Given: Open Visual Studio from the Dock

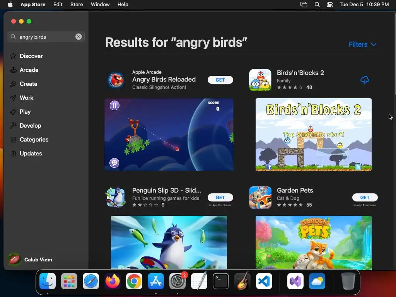Looking at the screenshot, I should [295, 281].
